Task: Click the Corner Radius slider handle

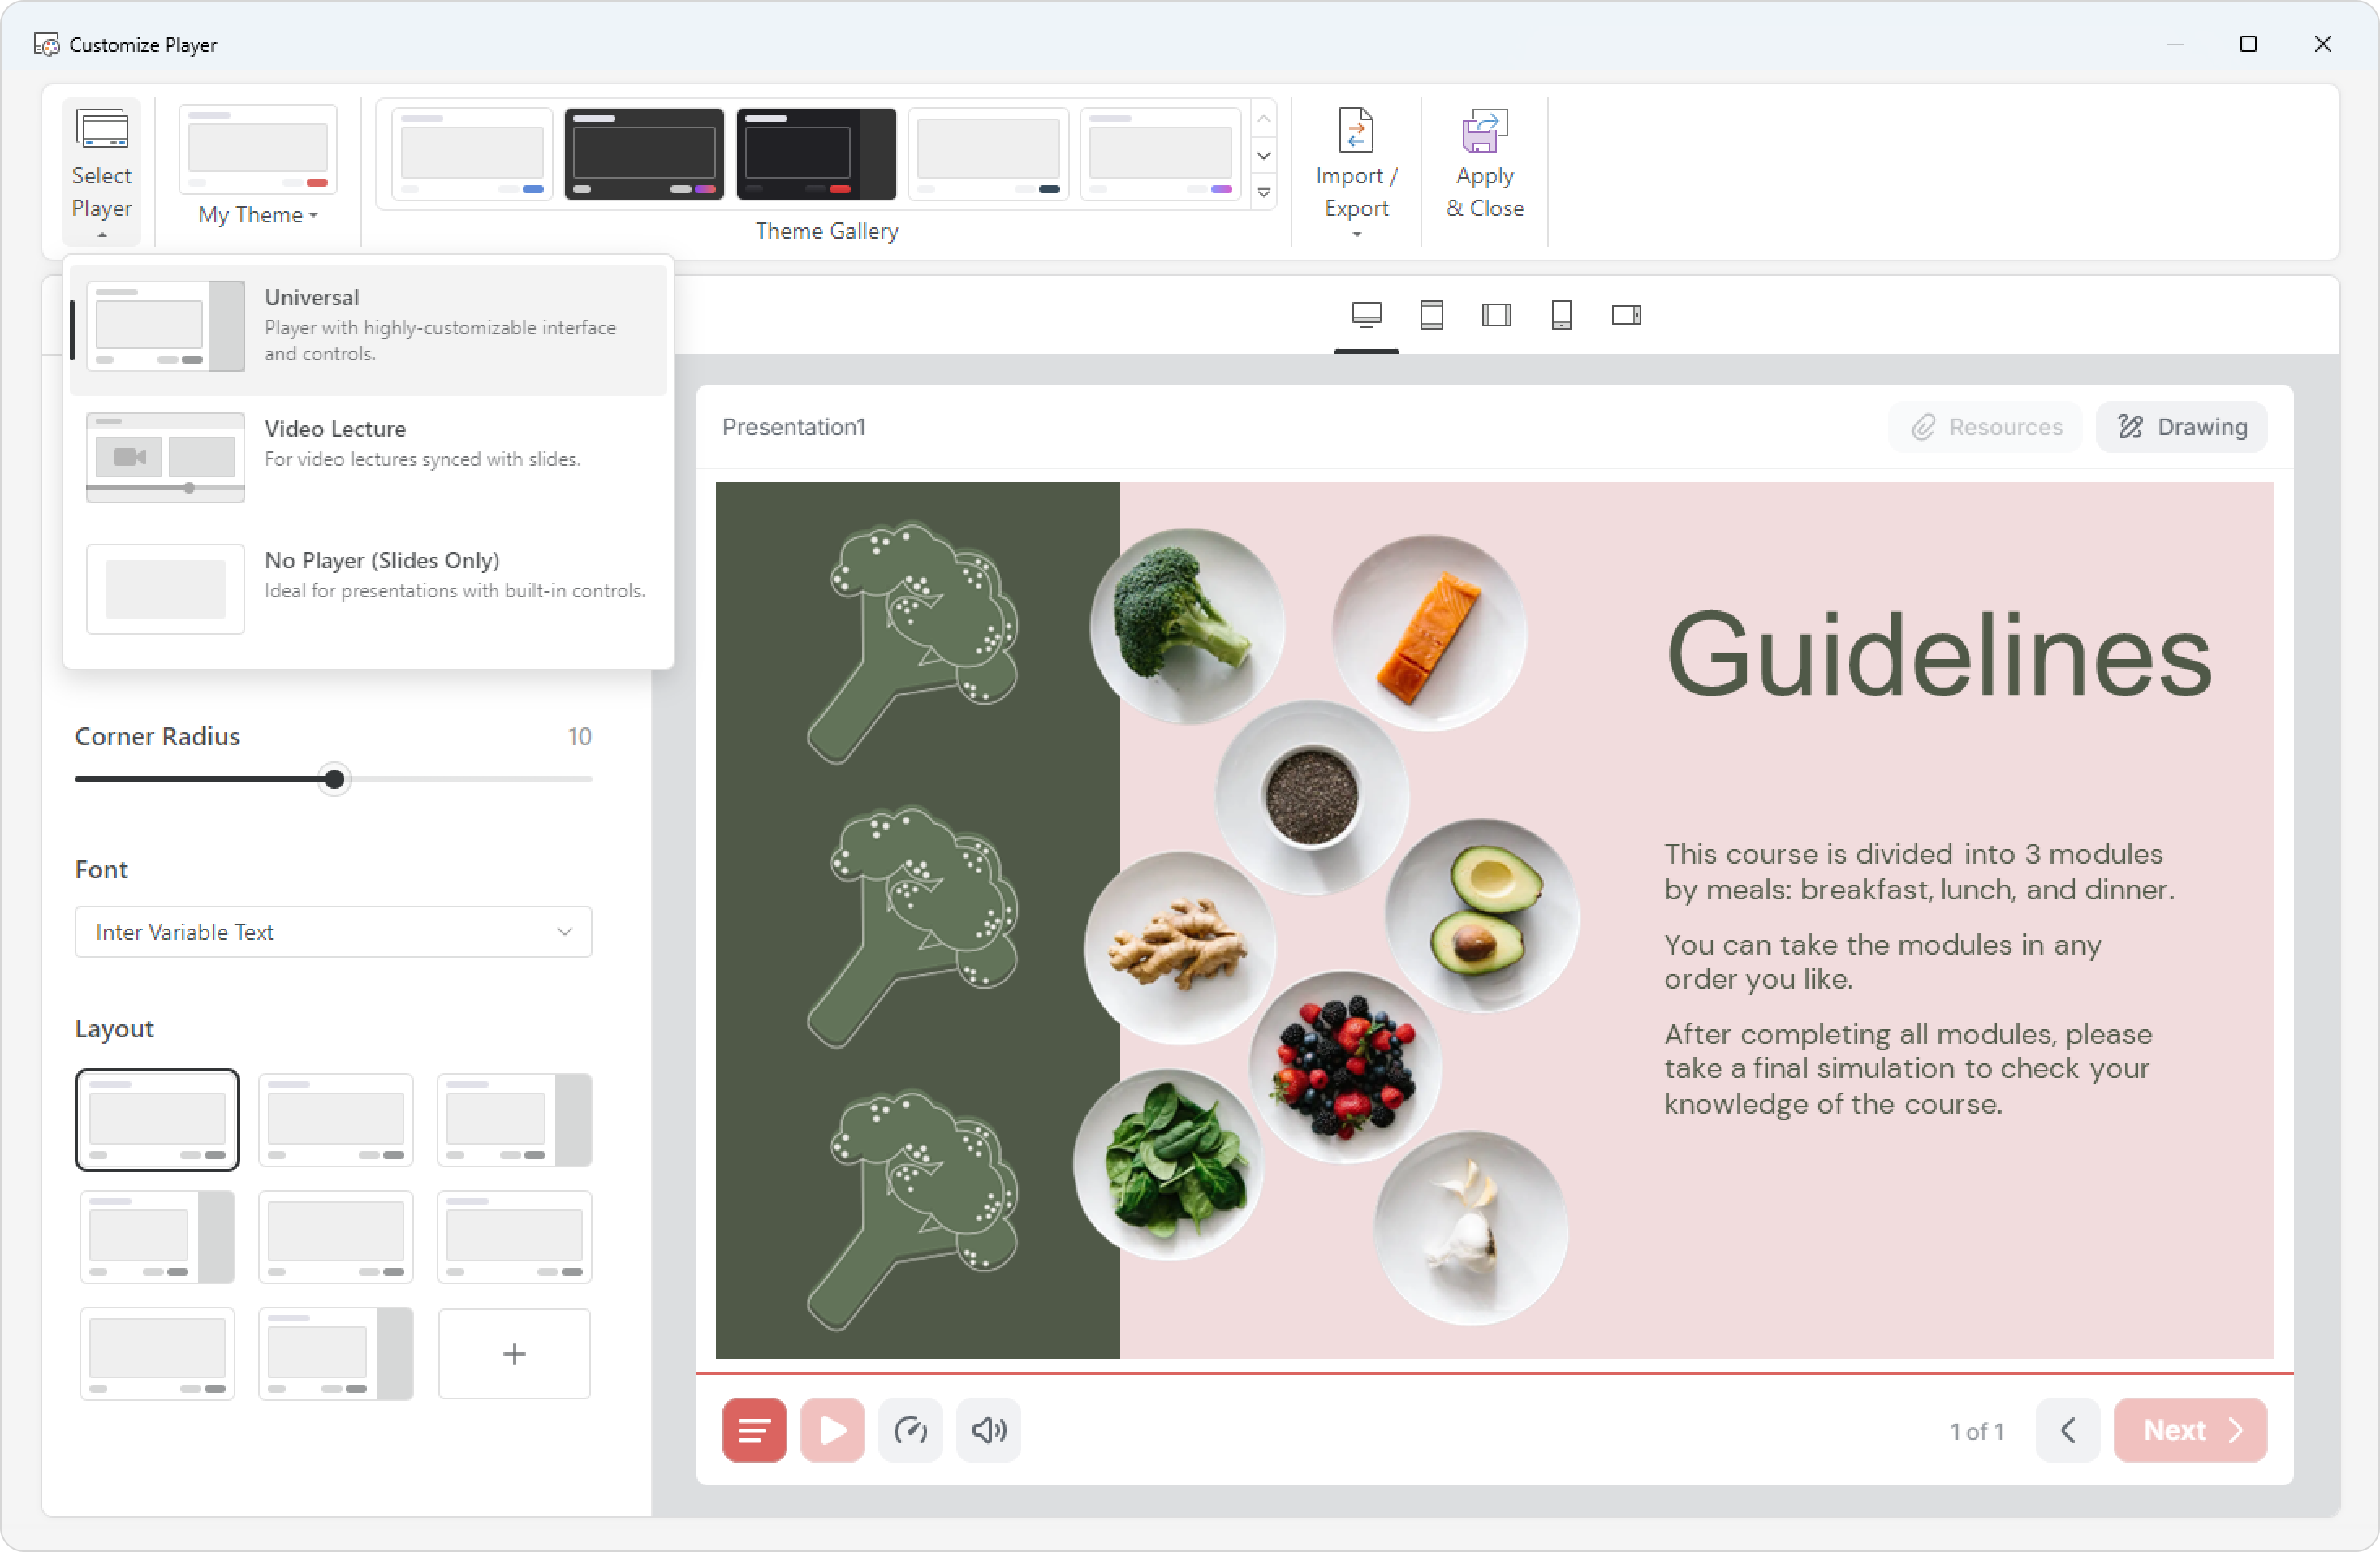Action: click(335, 779)
